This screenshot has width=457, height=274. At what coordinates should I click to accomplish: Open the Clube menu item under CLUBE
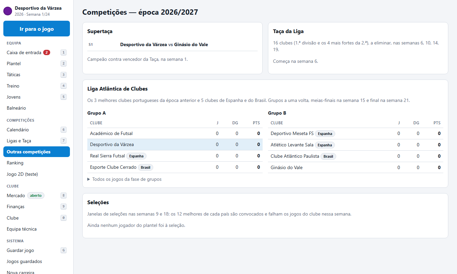(x=36, y=218)
